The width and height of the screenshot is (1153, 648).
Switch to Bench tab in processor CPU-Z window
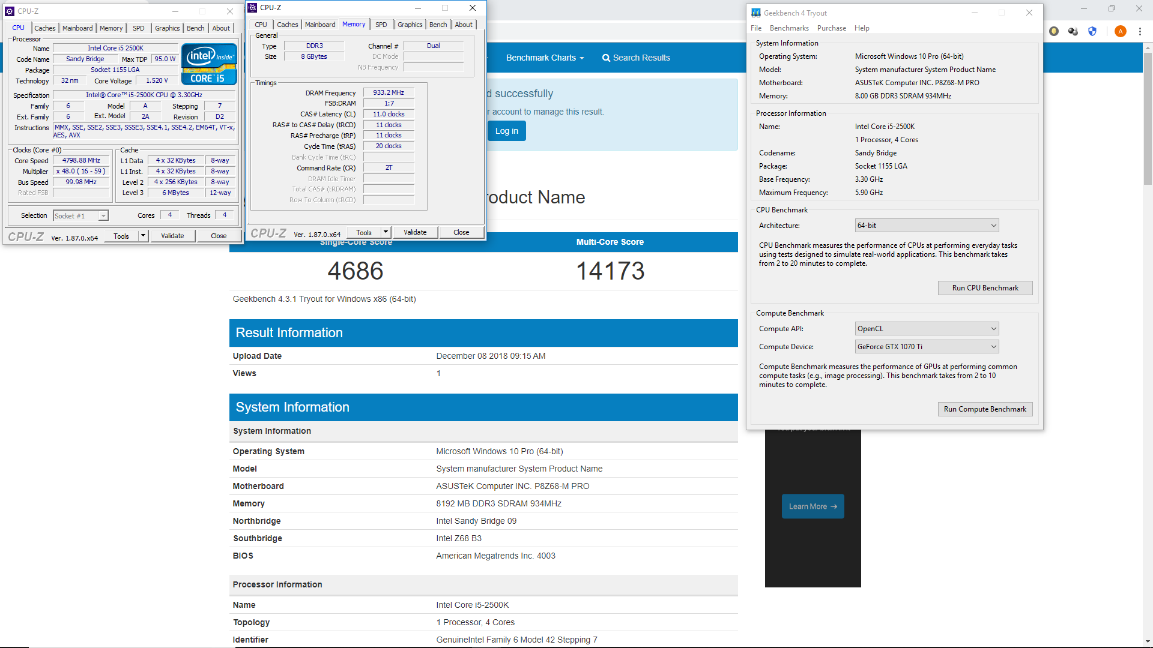tap(195, 28)
